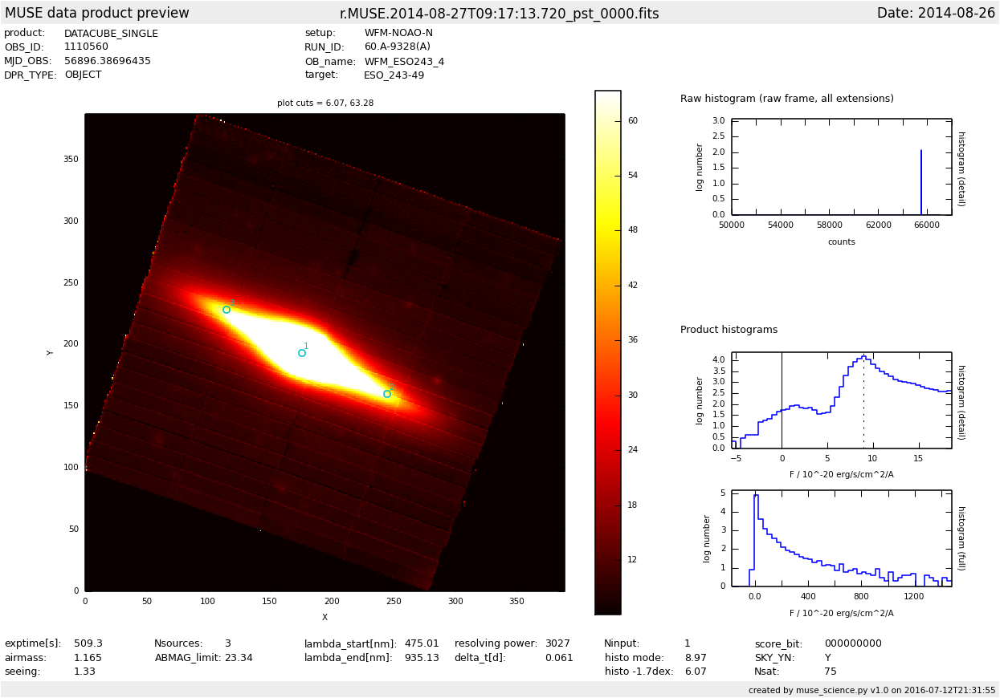This screenshot has width=1000, height=698.
Task: Select the SKY_YN value 'Y'
Action: pos(828,658)
